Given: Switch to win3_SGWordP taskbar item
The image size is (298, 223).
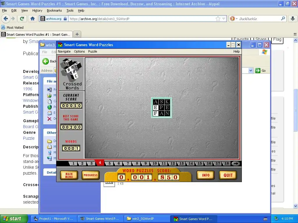Looking at the screenshot, I should (x=146, y=219).
